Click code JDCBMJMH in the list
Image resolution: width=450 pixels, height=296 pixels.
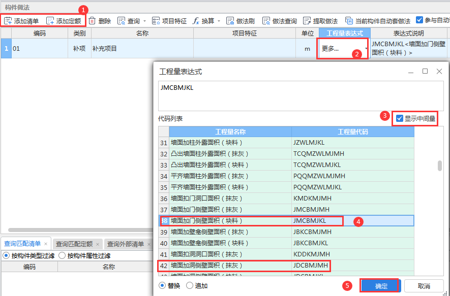tap(311, 266)
